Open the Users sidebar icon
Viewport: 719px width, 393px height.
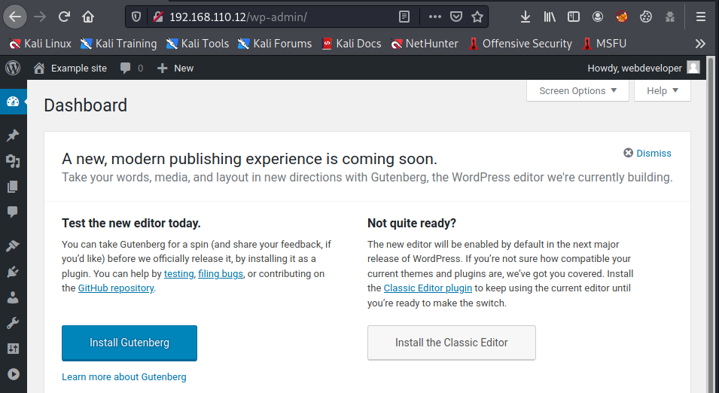click(x=13, y=297)
